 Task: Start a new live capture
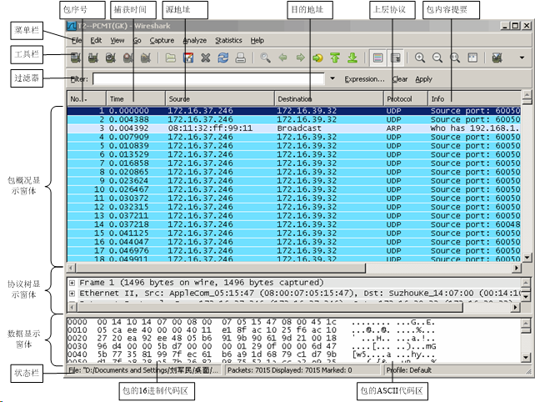(x=111, y=58)
